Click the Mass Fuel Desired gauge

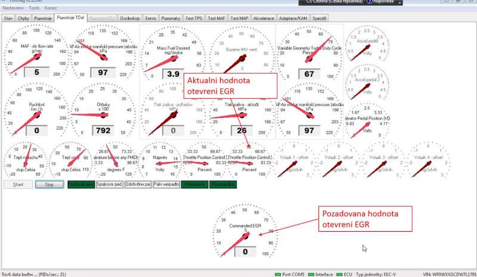tap(173, 52)
